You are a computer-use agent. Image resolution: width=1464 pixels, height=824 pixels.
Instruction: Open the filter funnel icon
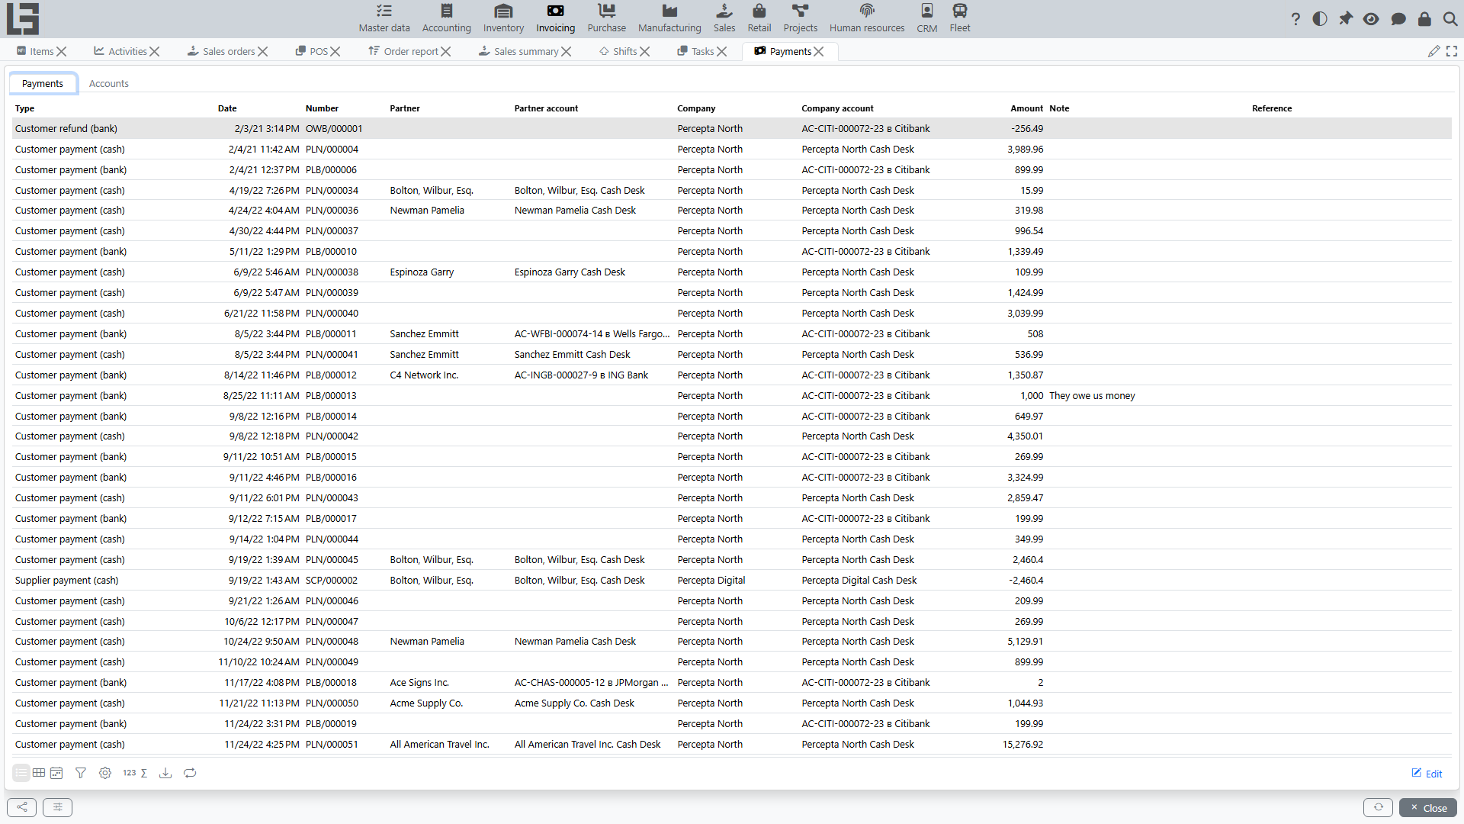tap(81, 773)
